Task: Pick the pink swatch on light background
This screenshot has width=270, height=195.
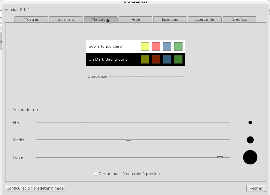Action: [x=156, y=46]
